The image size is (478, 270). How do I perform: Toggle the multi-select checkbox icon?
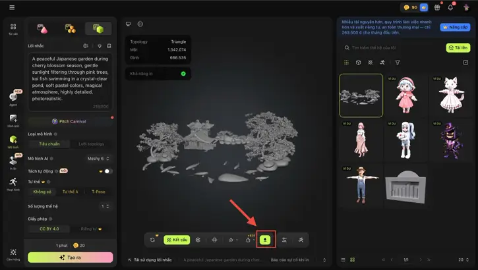pyautogui.click(x=465, y=63)
